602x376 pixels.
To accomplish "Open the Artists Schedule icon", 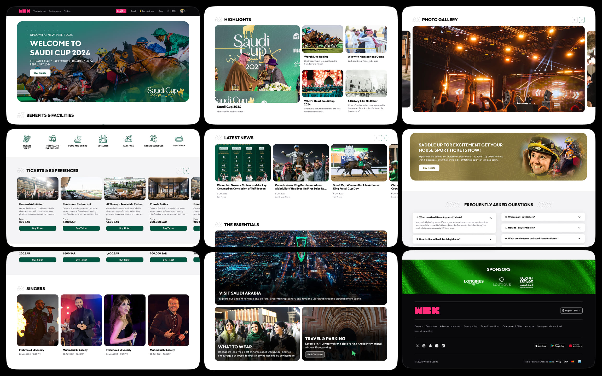I will pos(153,139).
